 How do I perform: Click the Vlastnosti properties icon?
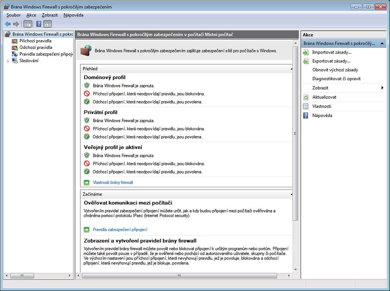306,106
